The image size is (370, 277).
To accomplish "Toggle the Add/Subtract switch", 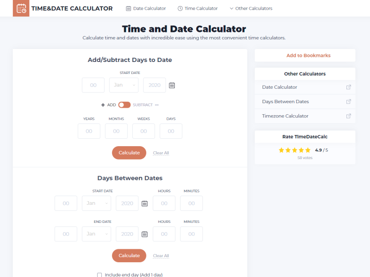I will point(124,105).
